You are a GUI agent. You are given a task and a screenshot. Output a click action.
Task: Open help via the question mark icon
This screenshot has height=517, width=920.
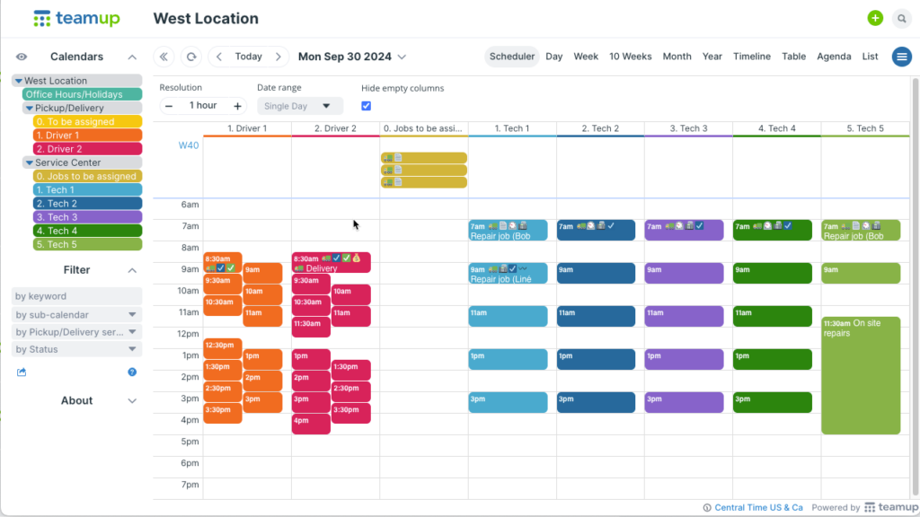click(x=131, y=372)
